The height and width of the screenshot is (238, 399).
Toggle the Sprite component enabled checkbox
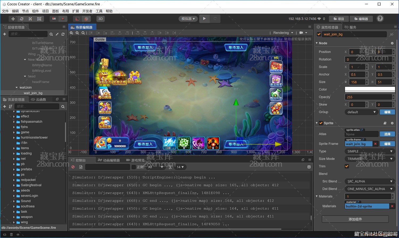click(321, 123)
